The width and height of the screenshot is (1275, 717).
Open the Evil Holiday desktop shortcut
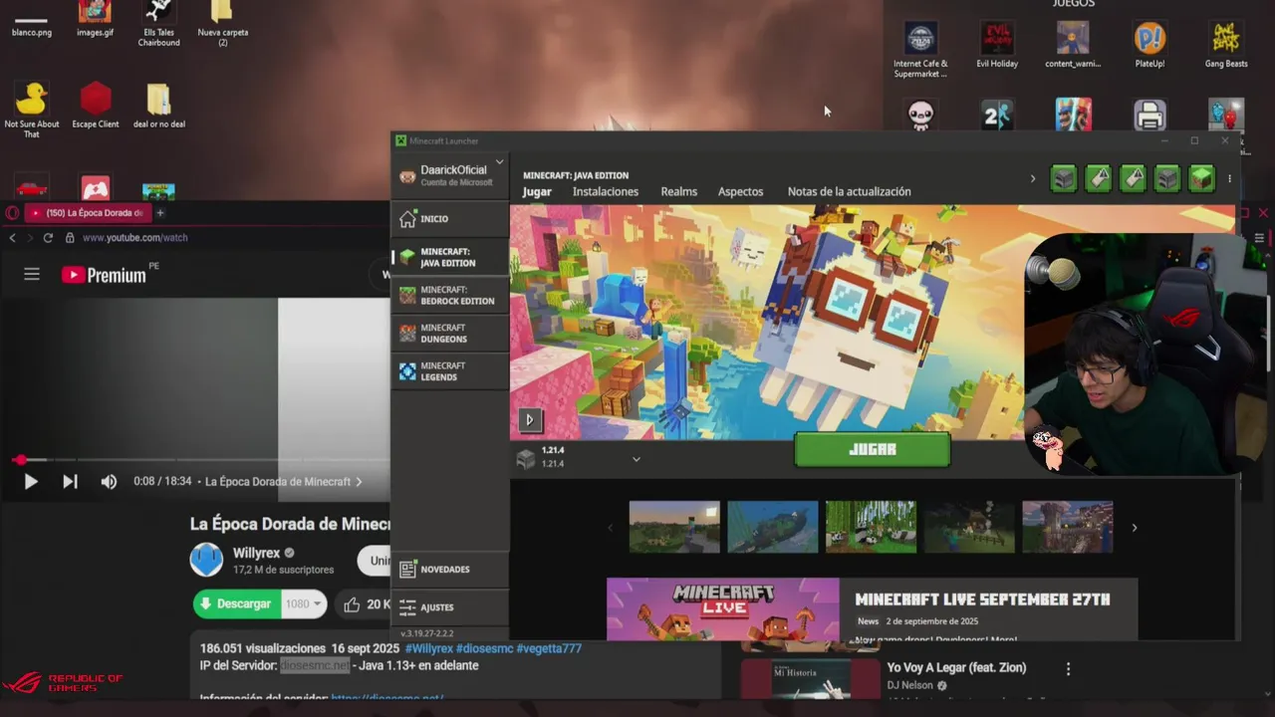997,45
